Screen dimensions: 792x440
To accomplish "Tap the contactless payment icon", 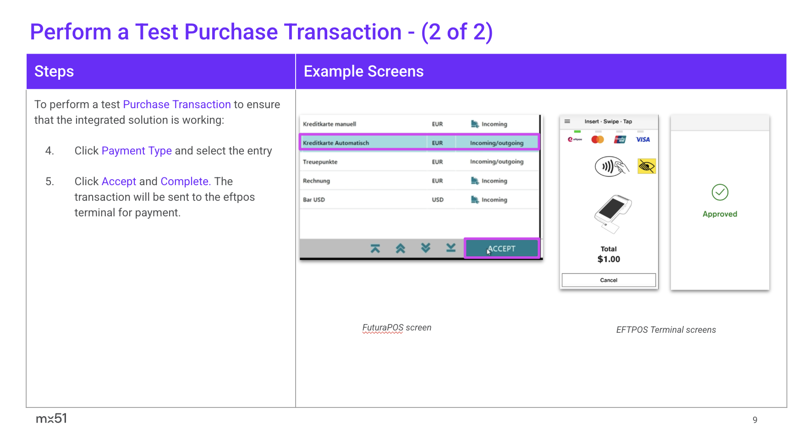I will click(611, 166).
